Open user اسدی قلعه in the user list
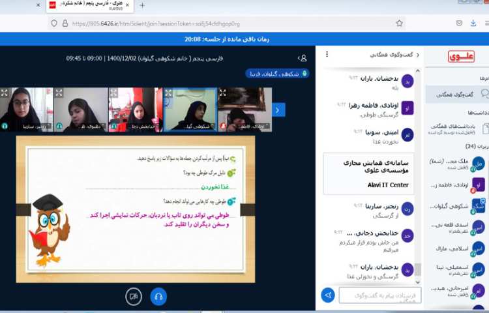The height and width of the screenshot is (313, 489). click(x=457, y=227)
